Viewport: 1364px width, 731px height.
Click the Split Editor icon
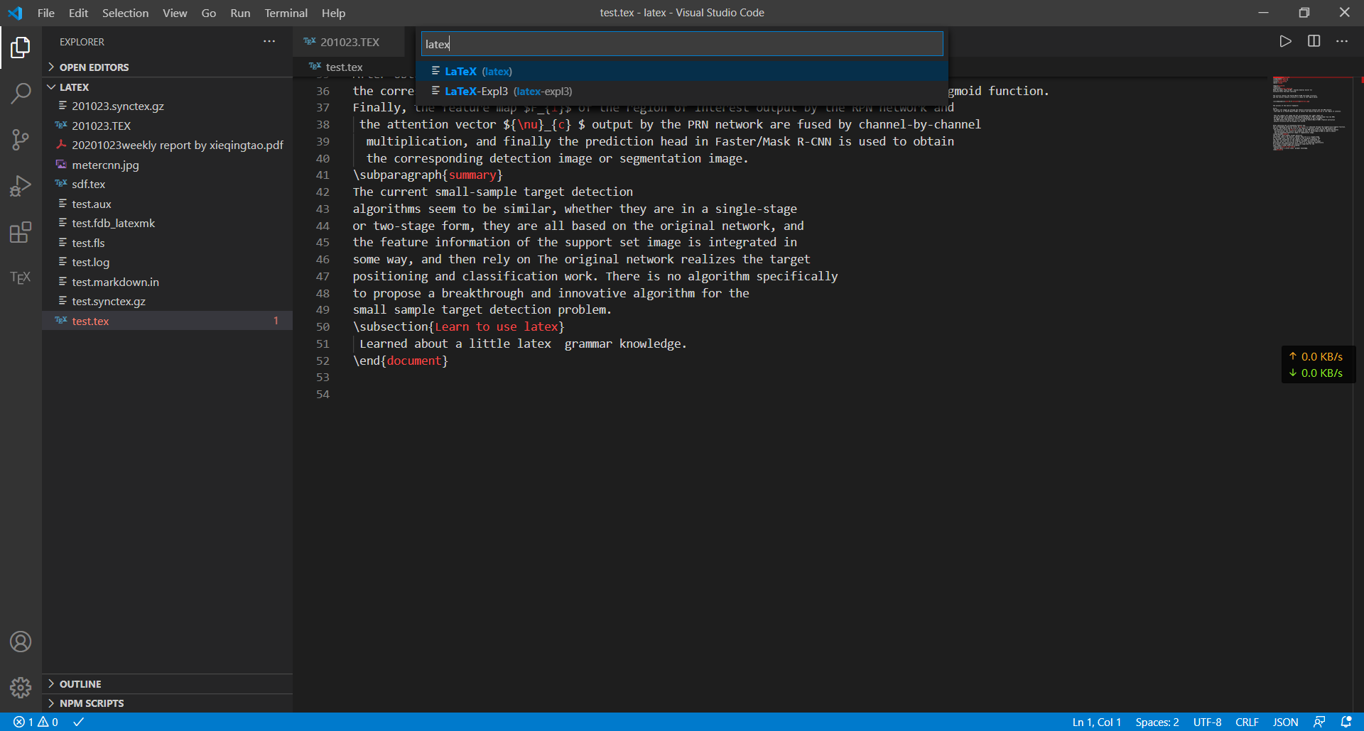pos(1314,41)
